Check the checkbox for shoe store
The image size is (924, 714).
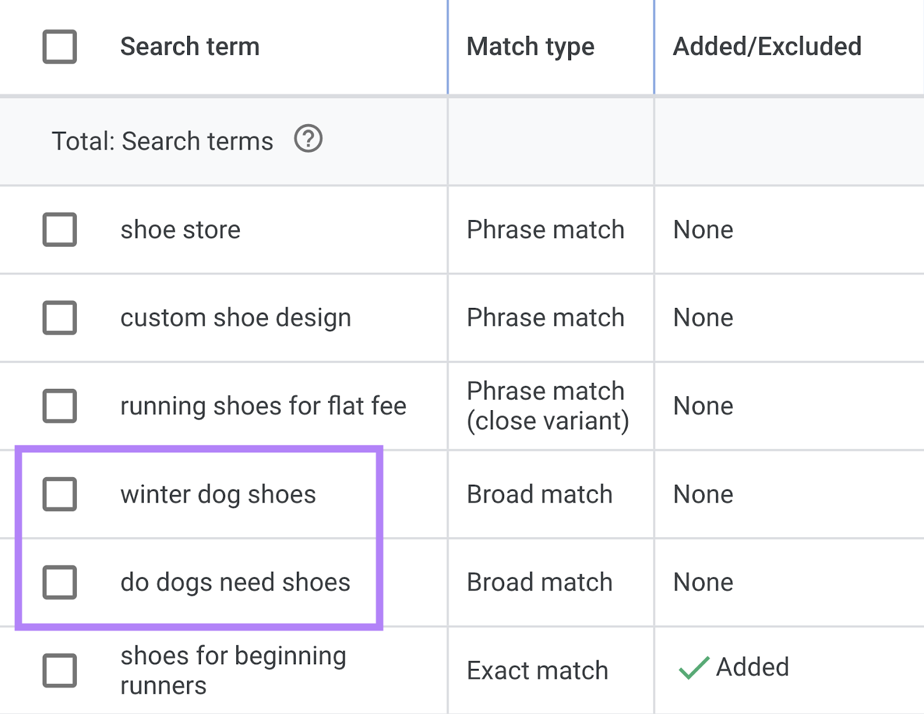coord(59,229)
